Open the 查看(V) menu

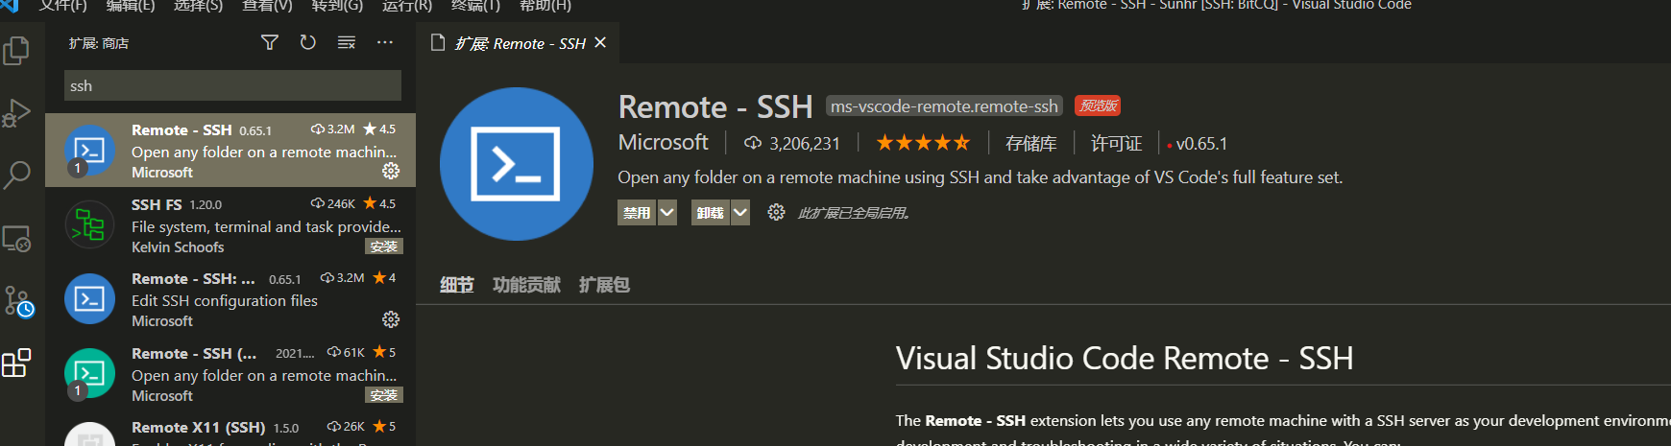(x=267, y=6)
